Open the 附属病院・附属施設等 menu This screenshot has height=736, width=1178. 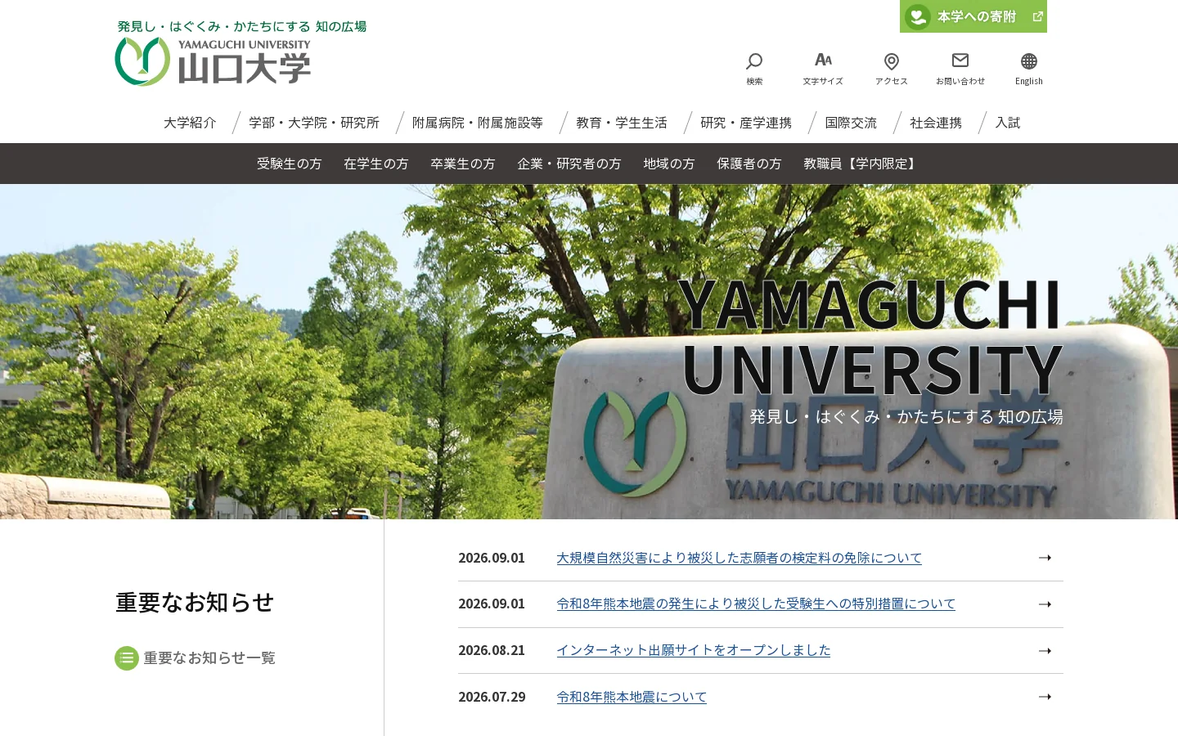[x=478, y=123]
